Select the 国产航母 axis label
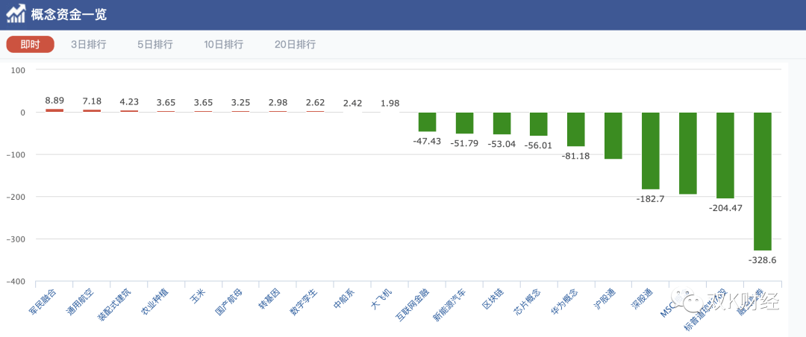 [229, 302]
